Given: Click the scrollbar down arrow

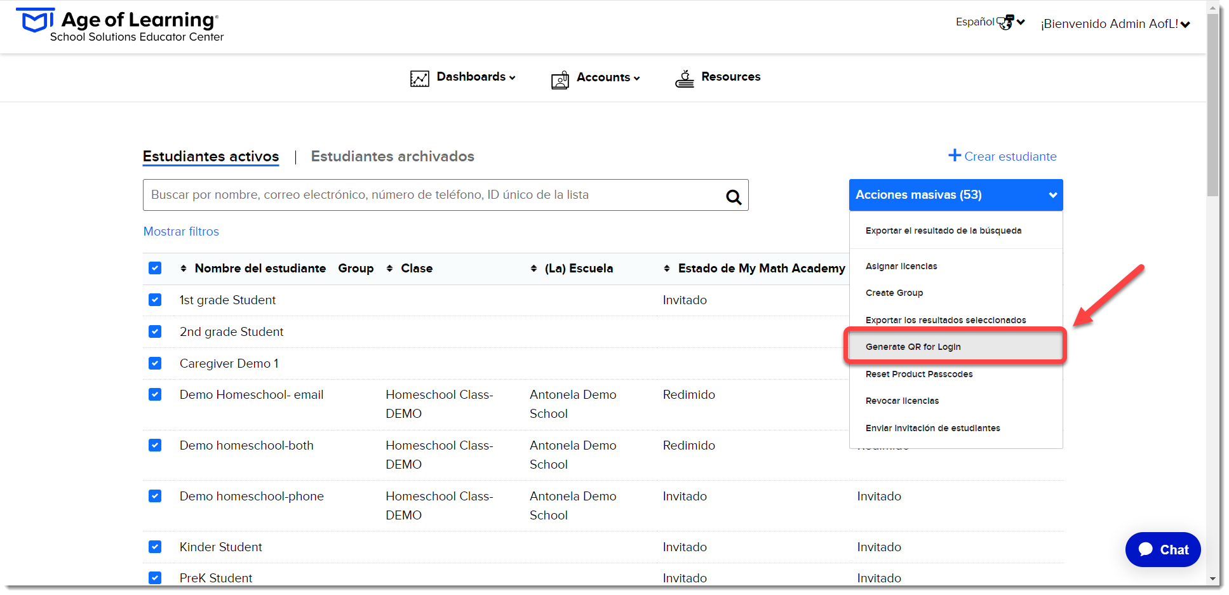Looking at the screenshot, I should click(x=1213, y=579).
